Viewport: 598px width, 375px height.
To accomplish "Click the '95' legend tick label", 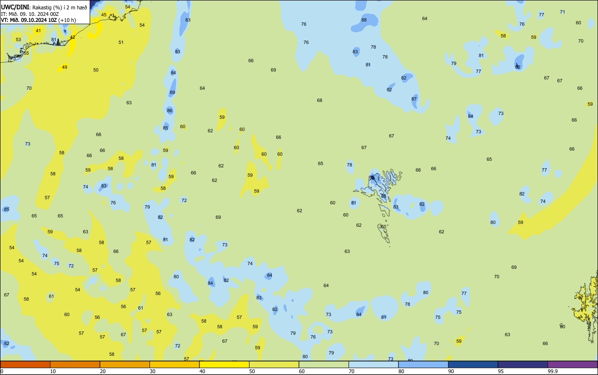I will (501, 371).
